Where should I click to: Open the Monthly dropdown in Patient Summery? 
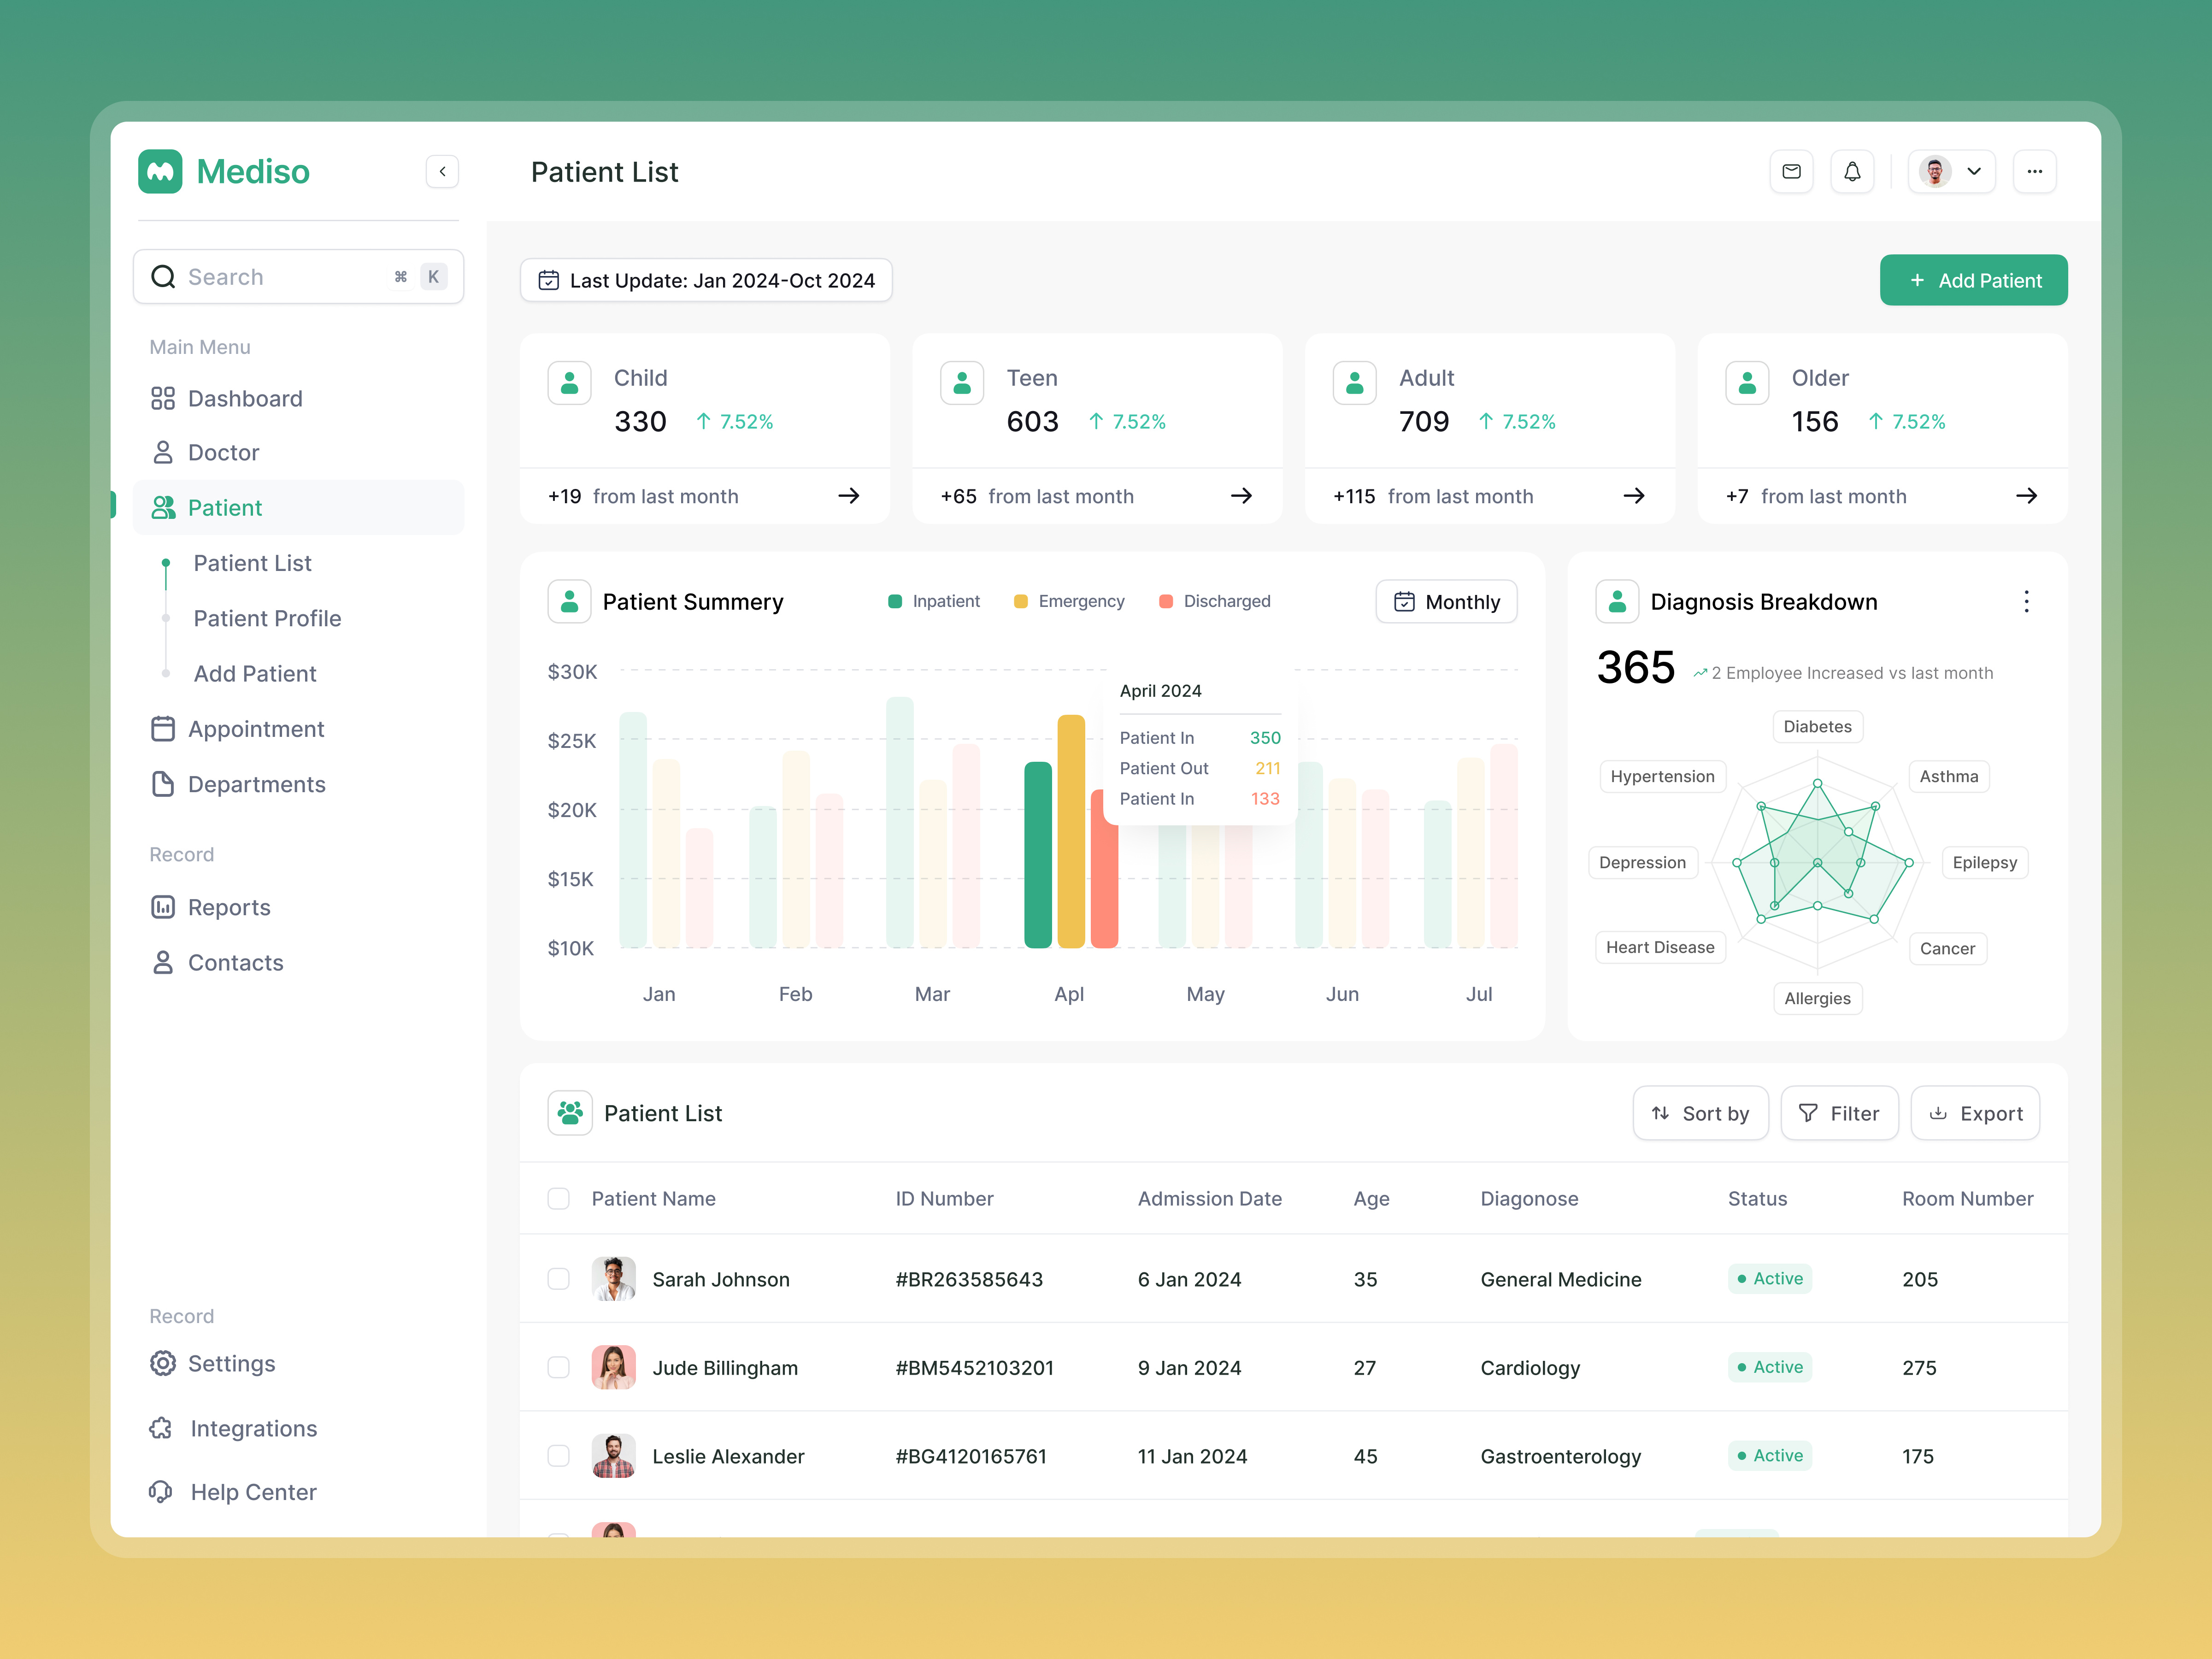[1446, 601]
